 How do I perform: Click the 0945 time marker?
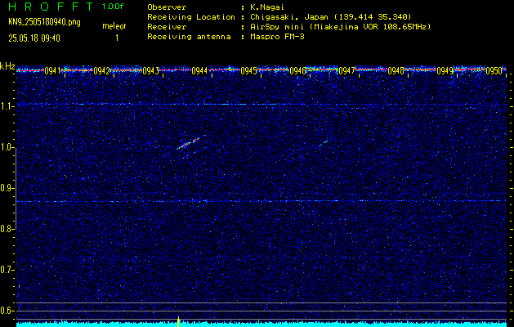coord(248,70)
